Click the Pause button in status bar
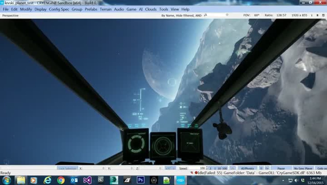This screenshot has height=185, width=327. 281,168
